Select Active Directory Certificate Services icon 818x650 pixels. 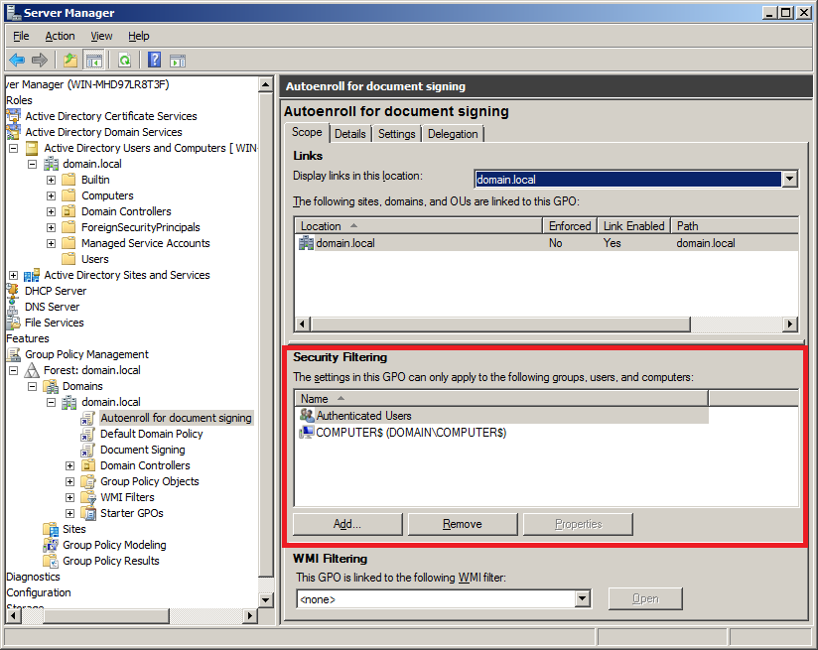pyautogui.click(x=14, y=116)
